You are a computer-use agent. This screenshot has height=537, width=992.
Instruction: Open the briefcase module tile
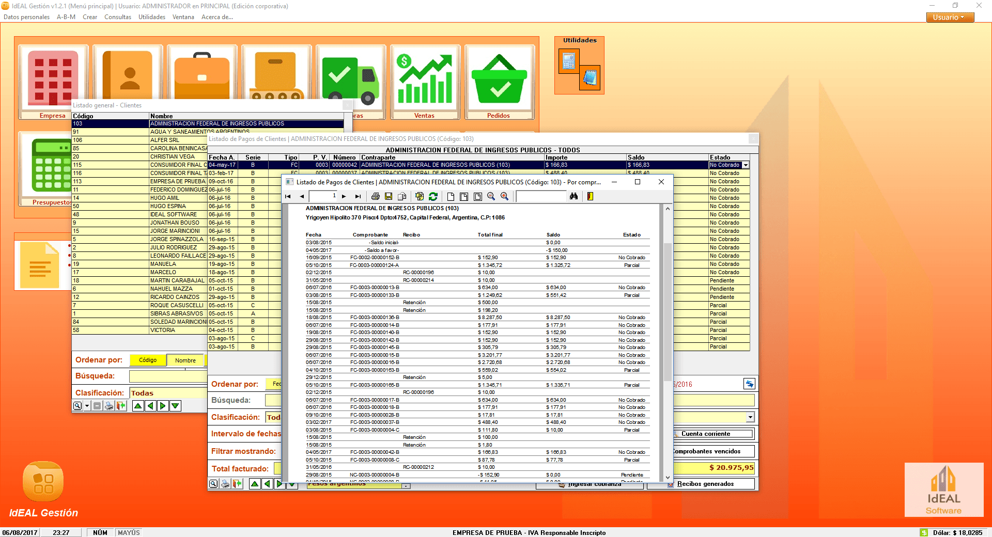tap(202, 72)
